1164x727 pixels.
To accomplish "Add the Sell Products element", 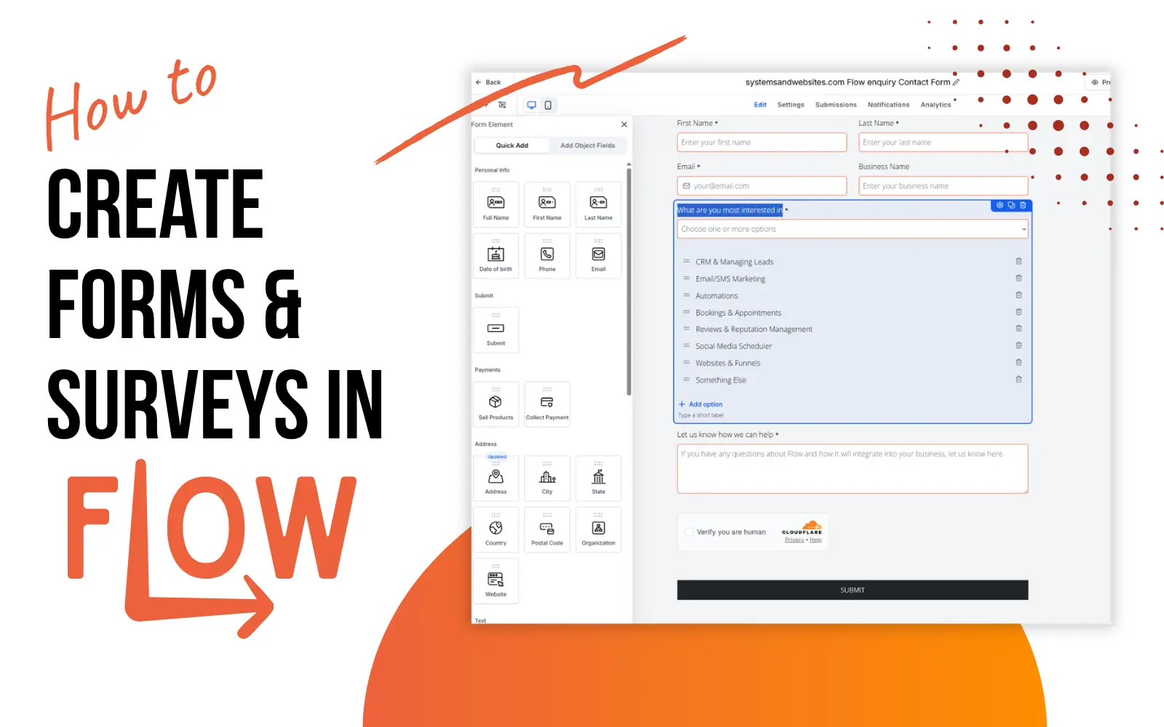I will 495,404.
